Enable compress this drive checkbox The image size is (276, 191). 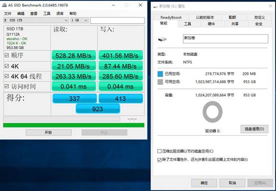(159, 151)
